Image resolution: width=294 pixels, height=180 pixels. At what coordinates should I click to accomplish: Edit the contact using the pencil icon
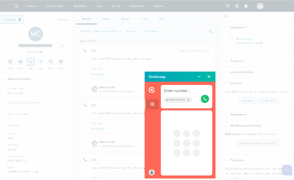click(x=62, y=46)
